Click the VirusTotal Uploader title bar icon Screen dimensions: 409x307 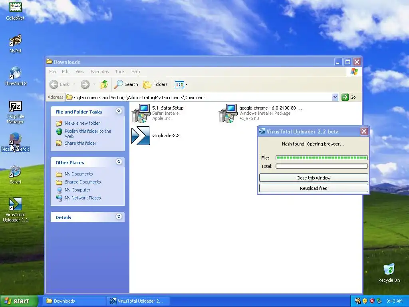click(x=262, y=131)
